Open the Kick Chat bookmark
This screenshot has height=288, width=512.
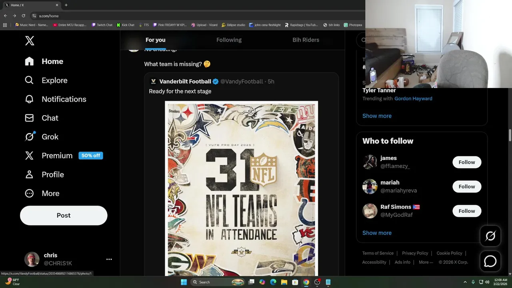click(126, 25)
